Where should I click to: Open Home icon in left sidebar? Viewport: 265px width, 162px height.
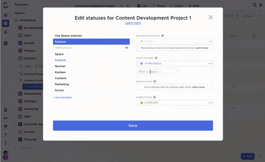(x=6, y=15)
